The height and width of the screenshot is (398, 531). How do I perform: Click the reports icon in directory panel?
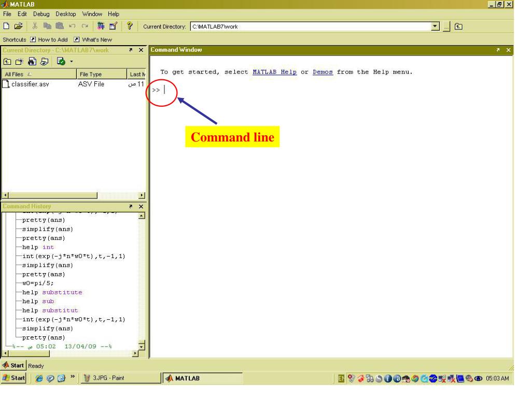[45, 62]
